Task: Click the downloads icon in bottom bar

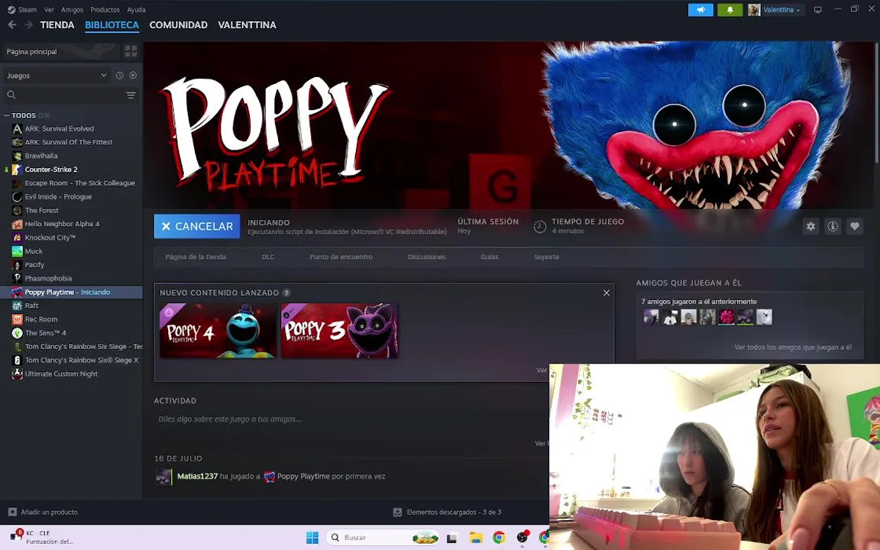Action: [397, 512]
